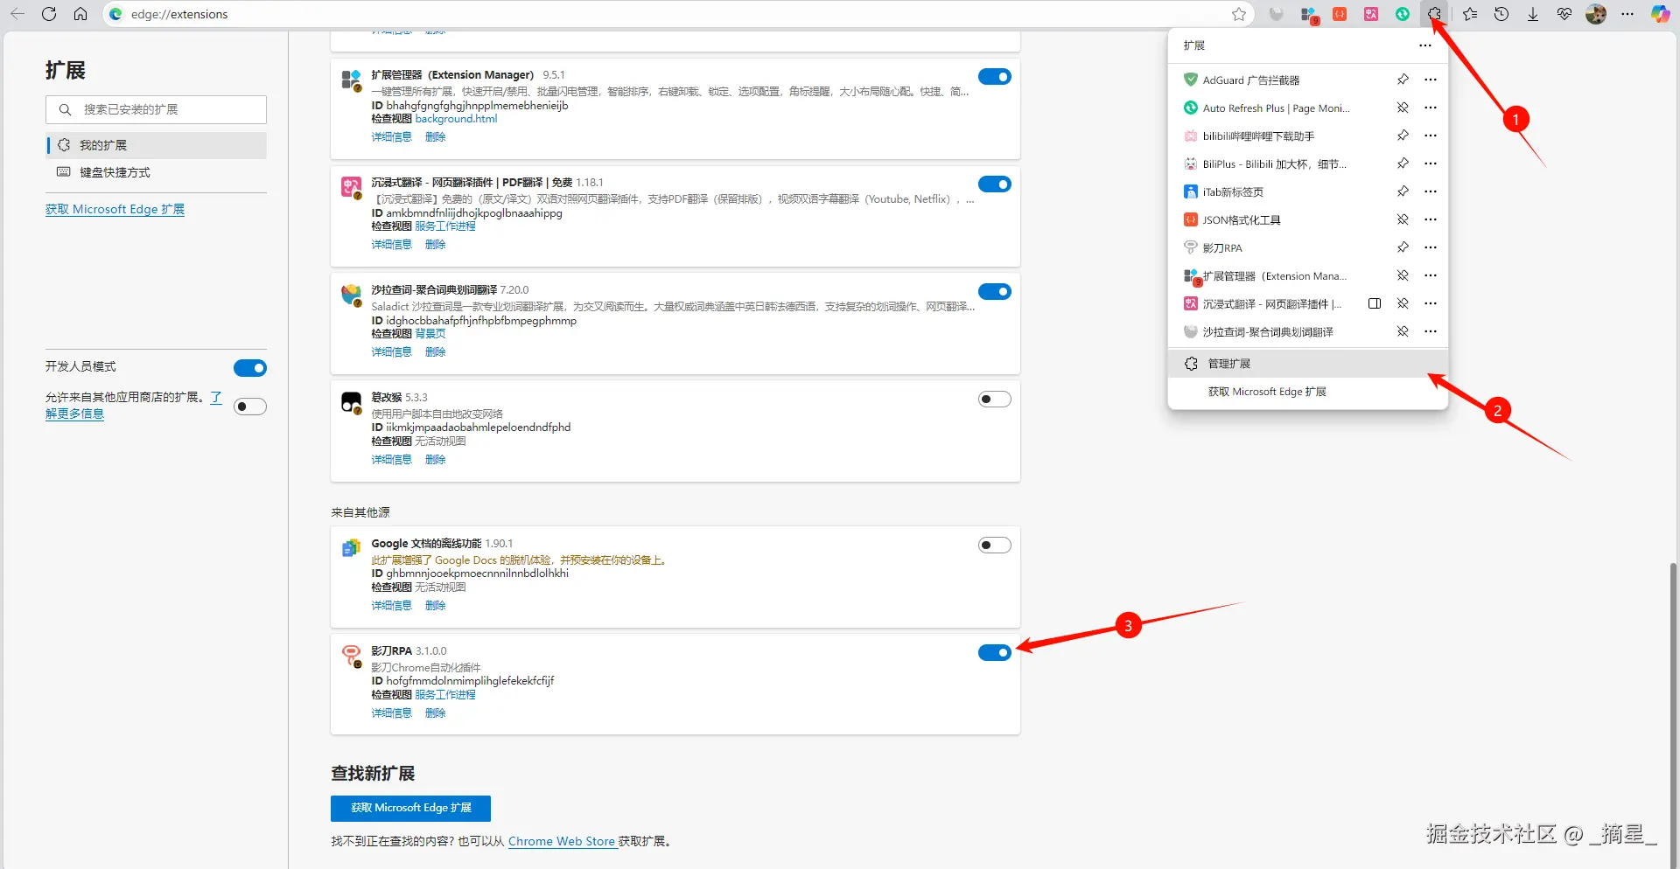Viewport: 1680px width, 869px height.
Task: Open more actions for BiliPlus
Action: [x=1431, y=163]
